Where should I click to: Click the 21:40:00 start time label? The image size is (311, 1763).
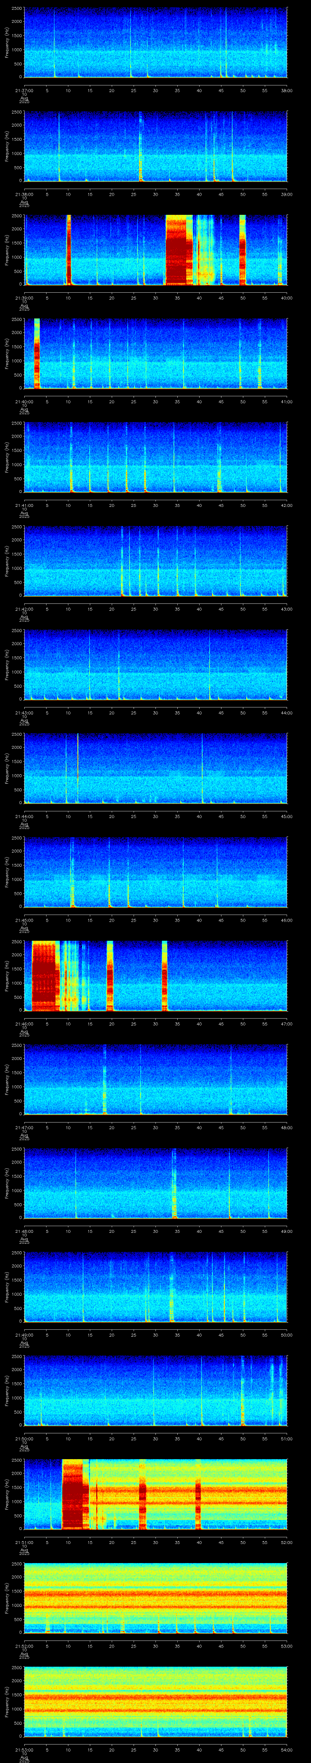(x=24, y=401)
